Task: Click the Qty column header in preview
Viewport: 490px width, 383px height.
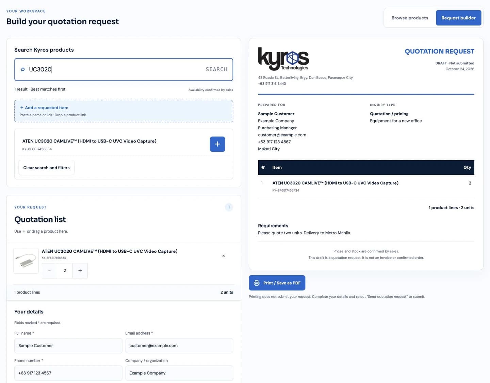Action: coord(467,168)
